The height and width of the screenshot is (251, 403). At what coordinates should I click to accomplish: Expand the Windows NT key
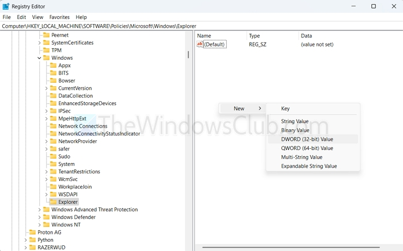[x=39, y=225]
